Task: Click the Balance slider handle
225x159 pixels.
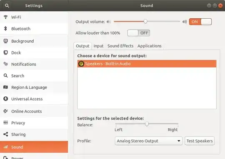Action: [x=147, y=124]
